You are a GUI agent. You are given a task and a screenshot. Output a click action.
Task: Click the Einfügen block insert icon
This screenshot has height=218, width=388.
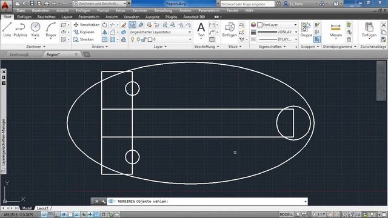(229, 30)
